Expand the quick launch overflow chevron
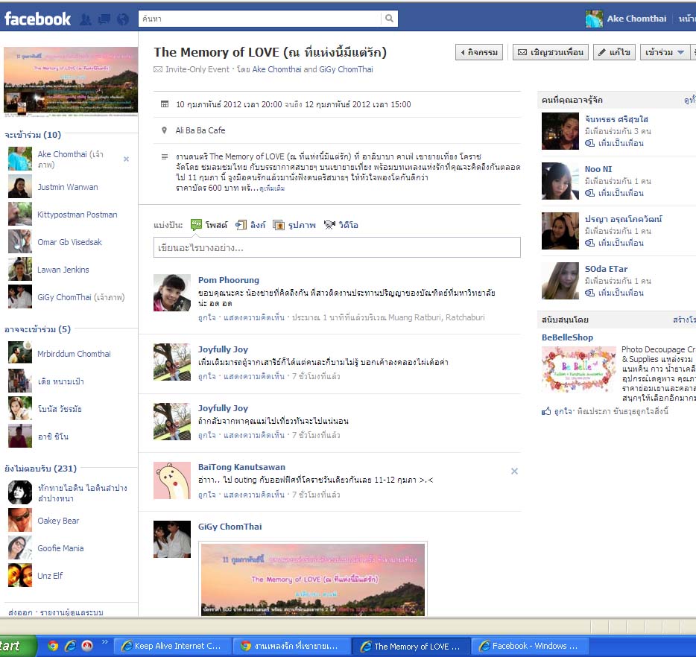Image resolution: width=696 pixels, height=657 pixels. [105, 642]
